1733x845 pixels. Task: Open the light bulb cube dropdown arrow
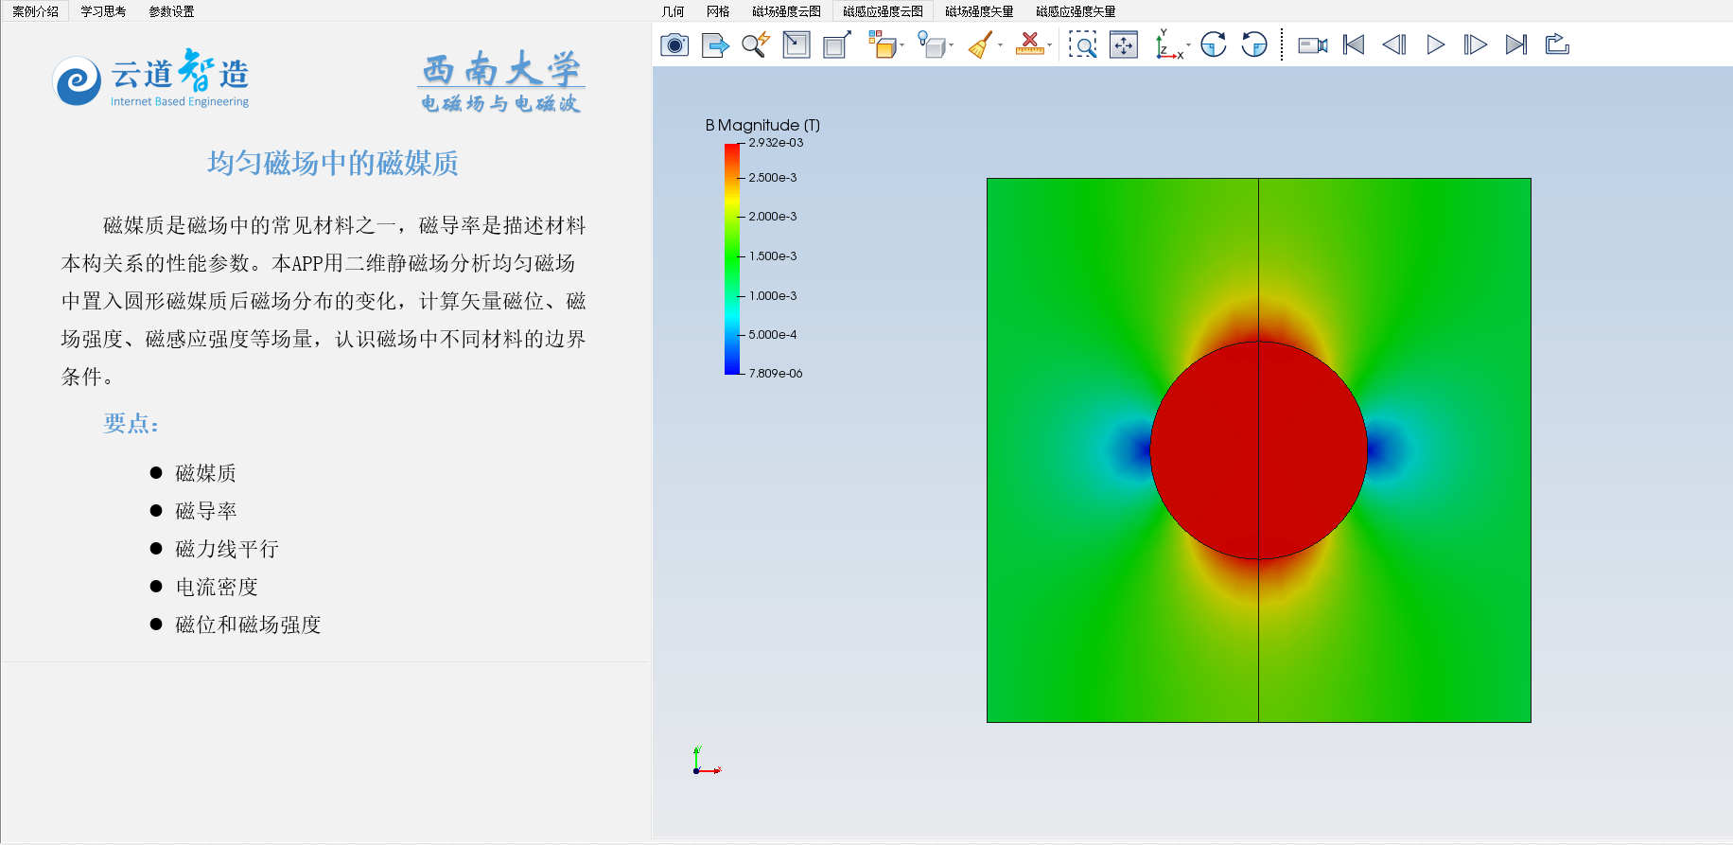pos(951,44)
